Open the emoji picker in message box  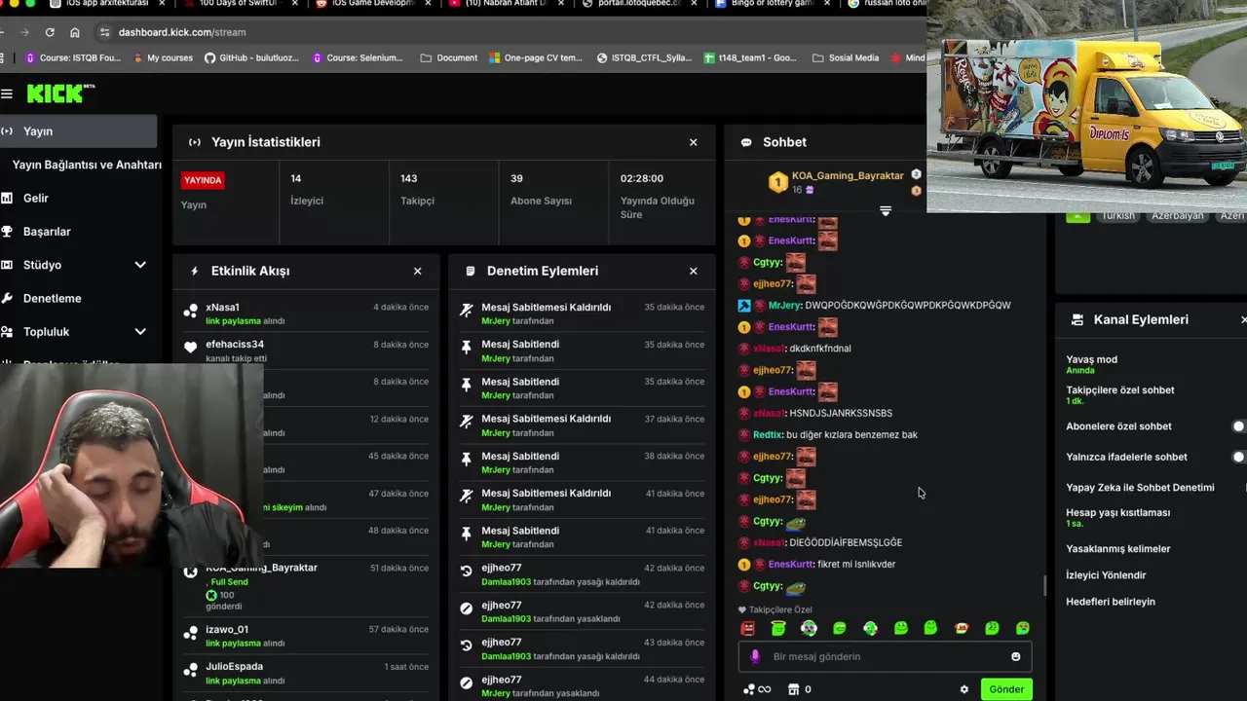(x=1016, y=656)
